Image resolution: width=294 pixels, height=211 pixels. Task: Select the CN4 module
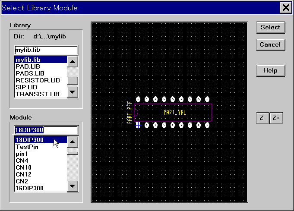41,161
